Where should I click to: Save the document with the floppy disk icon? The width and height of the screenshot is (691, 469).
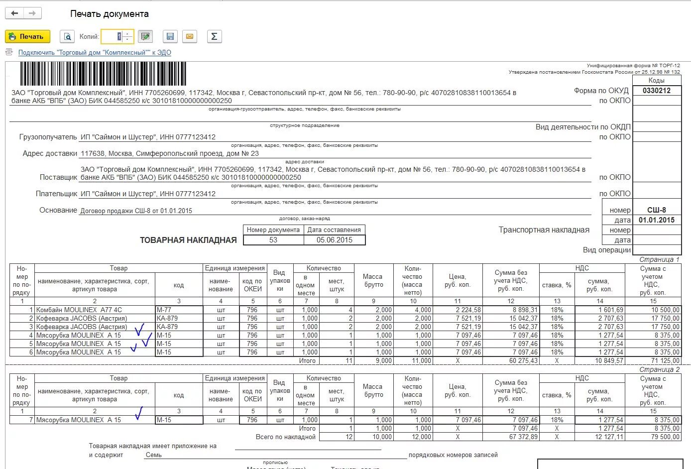coord(170,36)
